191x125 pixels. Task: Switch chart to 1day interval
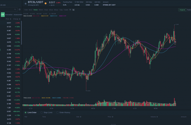click(61, 10)
